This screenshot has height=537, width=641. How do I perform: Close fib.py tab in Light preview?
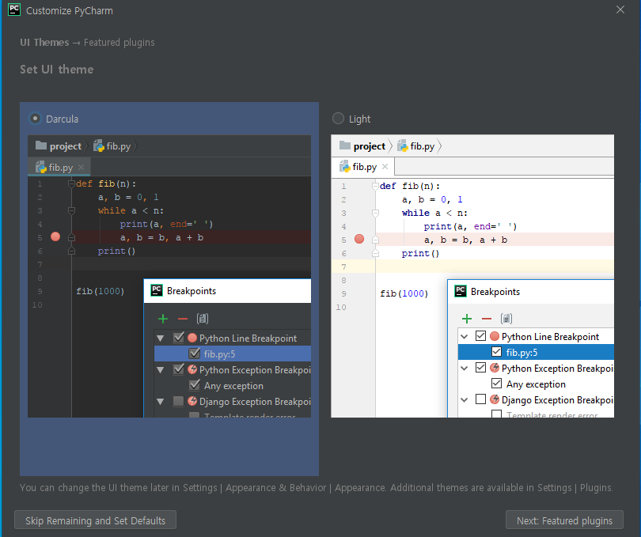385,166
